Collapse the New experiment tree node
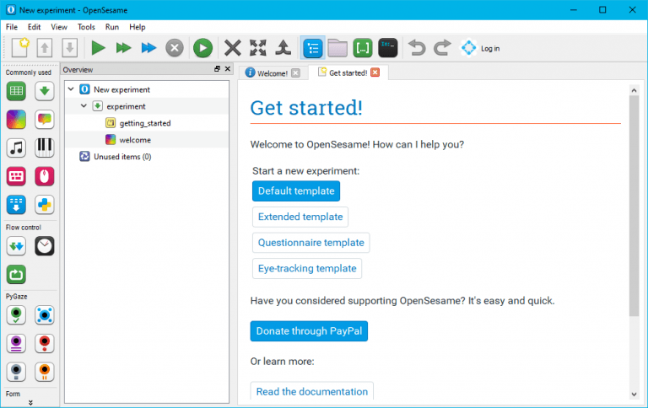The width and height of the screenshot is (648, 408). (71, 89)
